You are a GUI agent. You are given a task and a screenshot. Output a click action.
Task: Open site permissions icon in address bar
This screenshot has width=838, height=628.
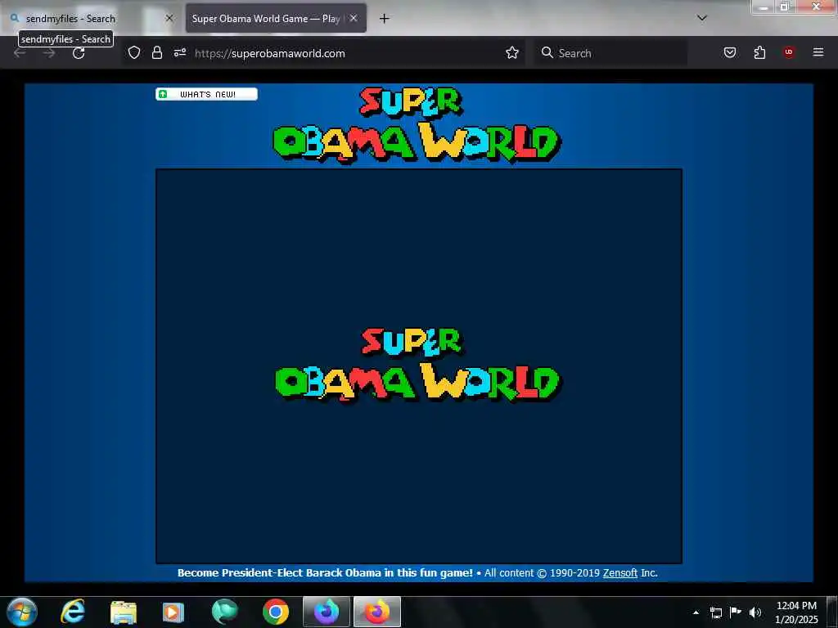[179, 52]
